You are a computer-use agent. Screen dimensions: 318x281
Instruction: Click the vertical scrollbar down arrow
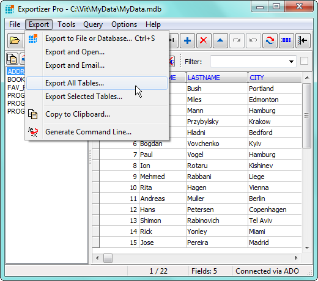tap(307, 247)
